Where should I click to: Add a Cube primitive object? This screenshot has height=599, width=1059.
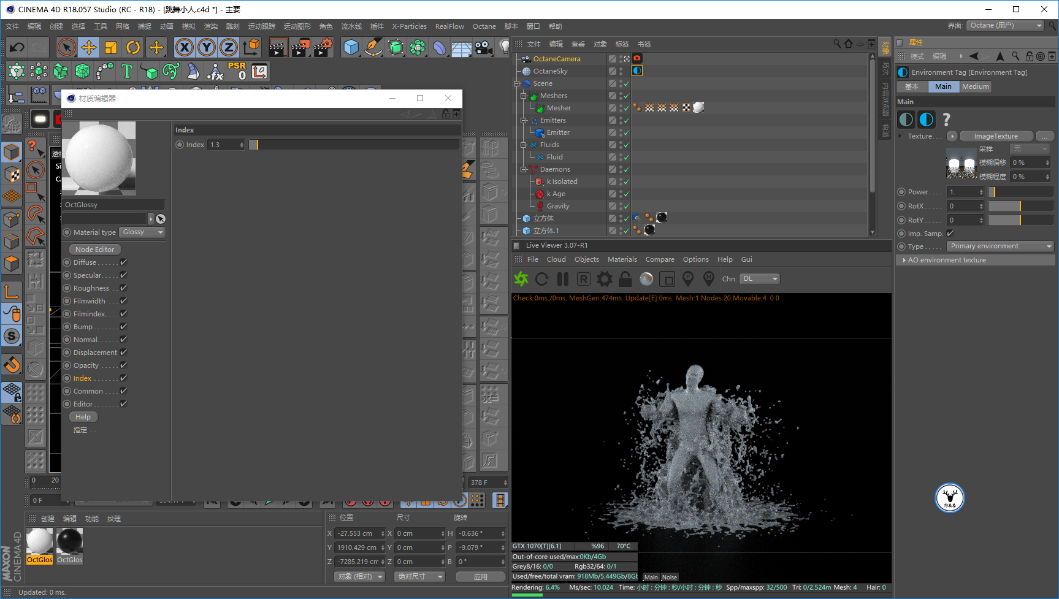pos(351,47)
